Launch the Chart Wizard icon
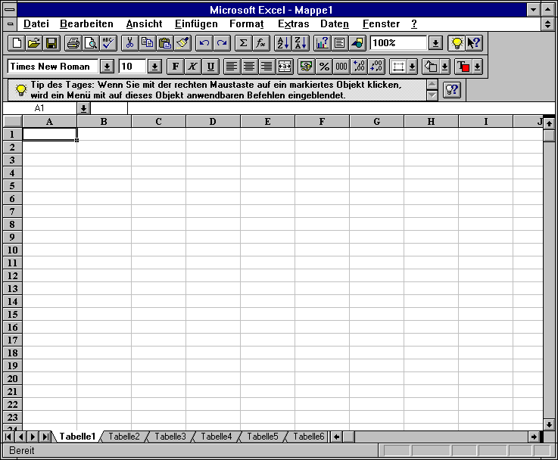Image resolution: width=558 pixels, height=460 pixels. coord(322,43)
